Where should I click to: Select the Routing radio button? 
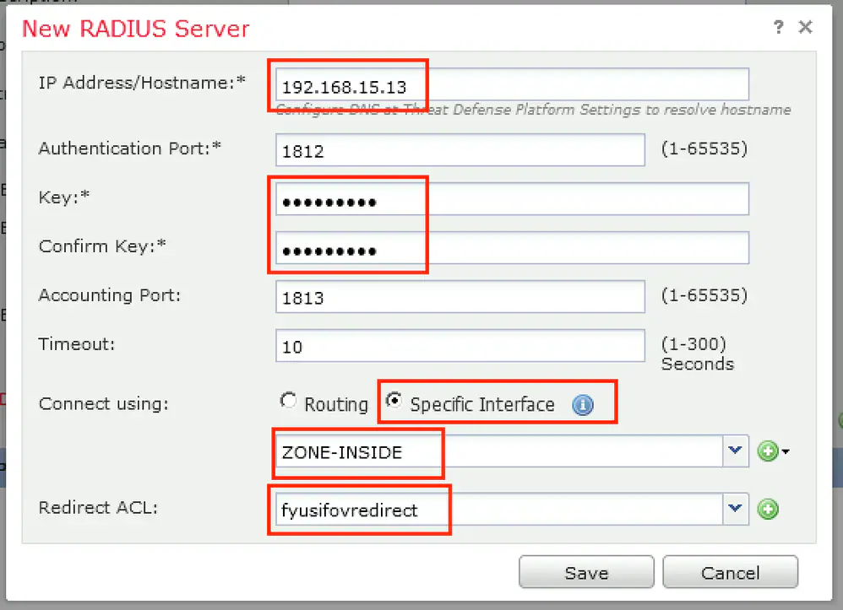(x=289, y=402)
